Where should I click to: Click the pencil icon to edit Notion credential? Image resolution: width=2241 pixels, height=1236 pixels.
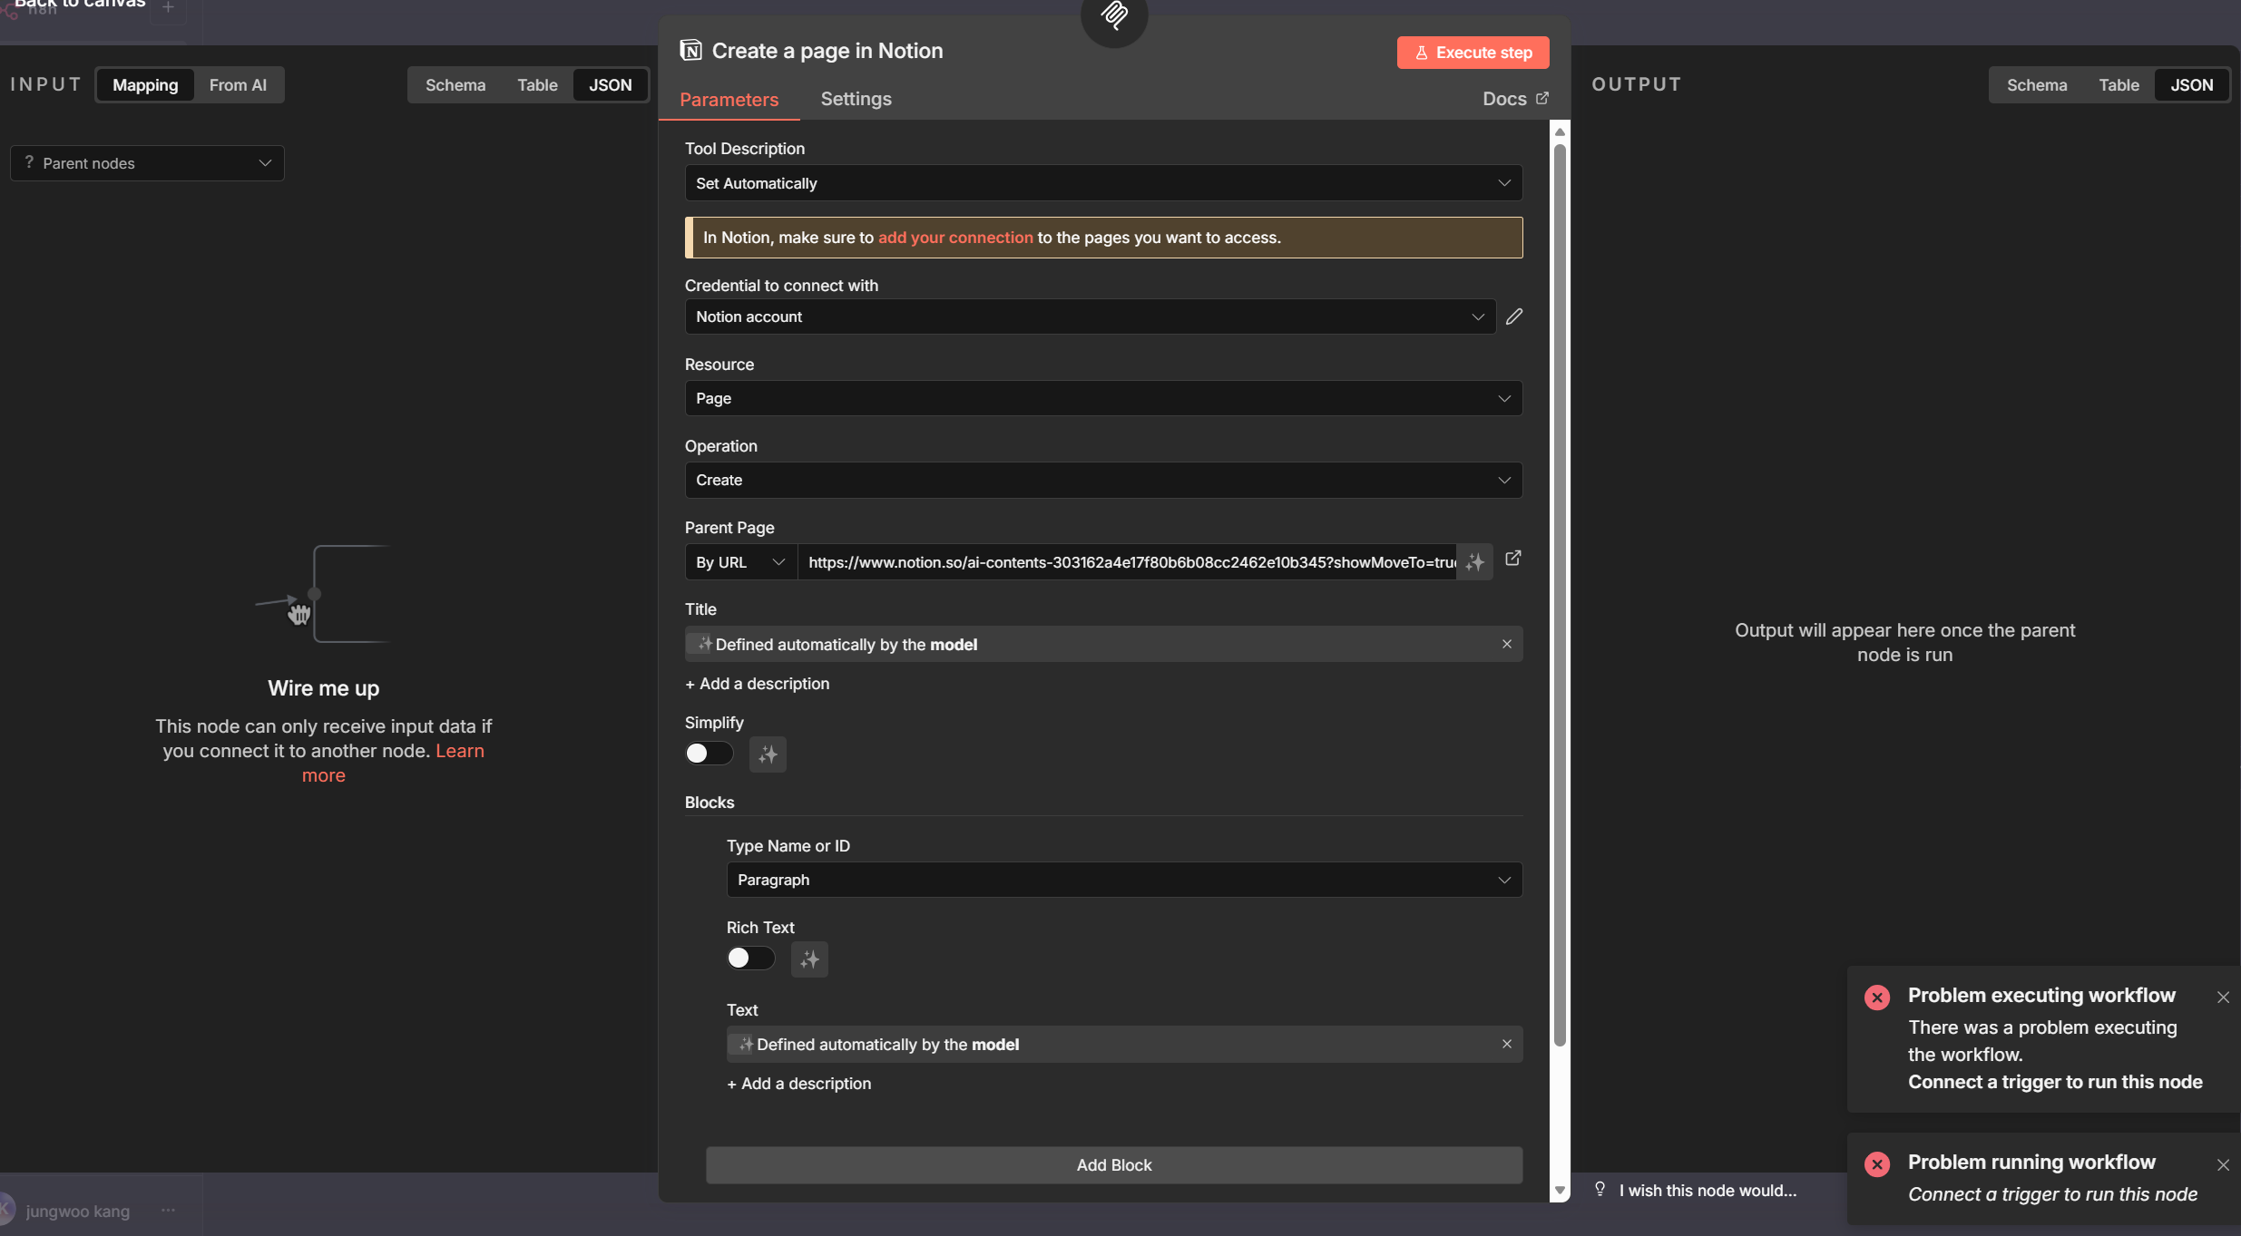pyautogui.click(x=1514, y=316)
